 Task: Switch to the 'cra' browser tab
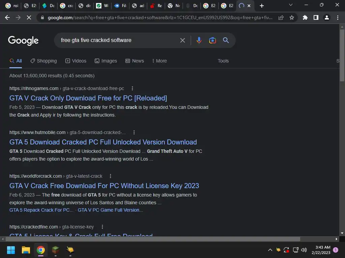[x=67, y=6]
